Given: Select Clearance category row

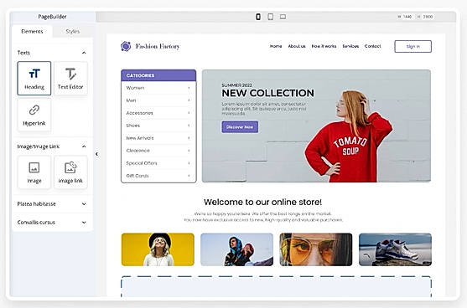Looking at the screenshot, I should [x=158, y=151].
